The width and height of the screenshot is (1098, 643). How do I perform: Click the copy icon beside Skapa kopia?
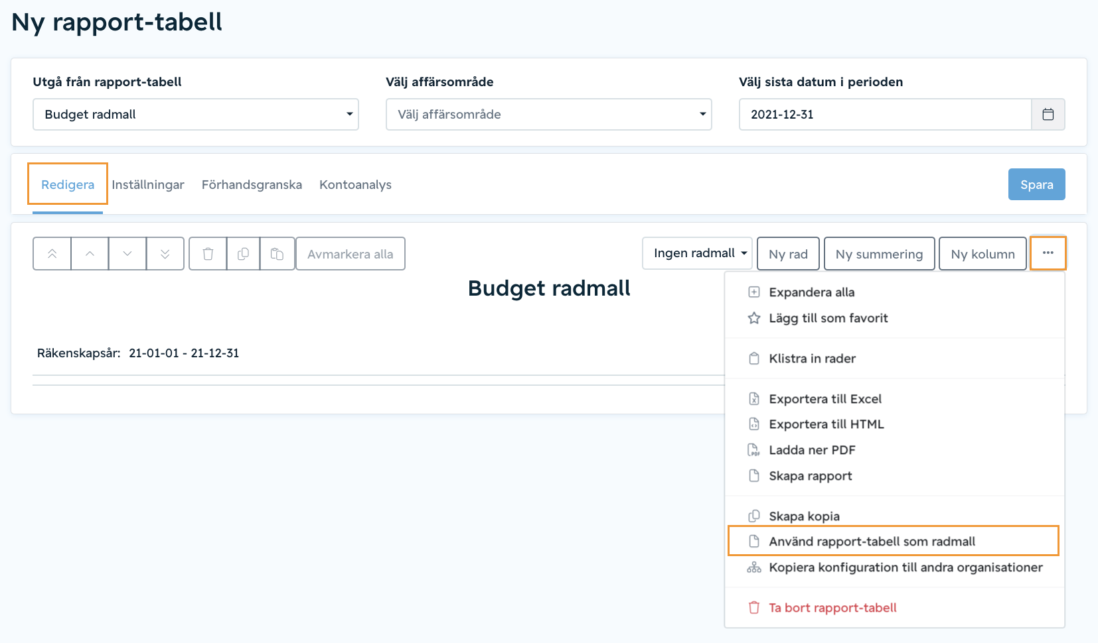pos(754,516)
